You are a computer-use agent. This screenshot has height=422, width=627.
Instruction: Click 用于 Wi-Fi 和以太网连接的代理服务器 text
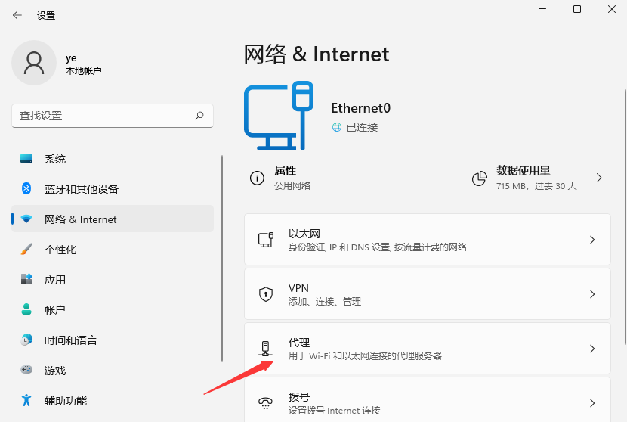coord(365,356)
